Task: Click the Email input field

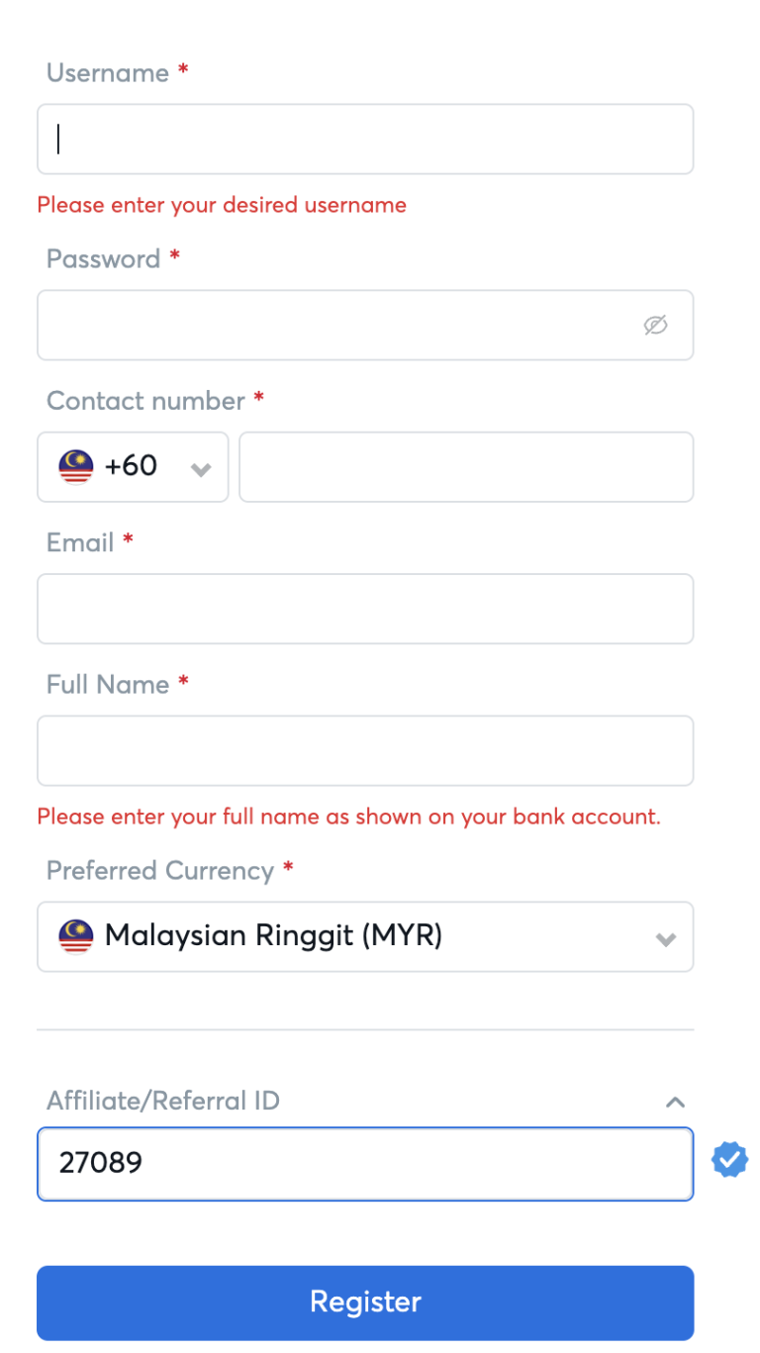Action: point(365,609)
